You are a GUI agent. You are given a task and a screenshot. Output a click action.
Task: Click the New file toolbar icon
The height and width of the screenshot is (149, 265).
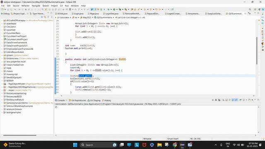pos(2,10)
